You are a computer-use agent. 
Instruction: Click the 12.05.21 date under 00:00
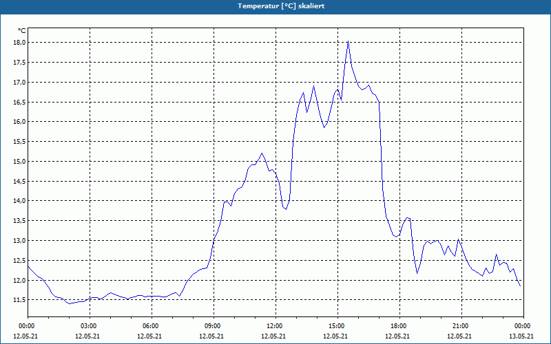25,336
